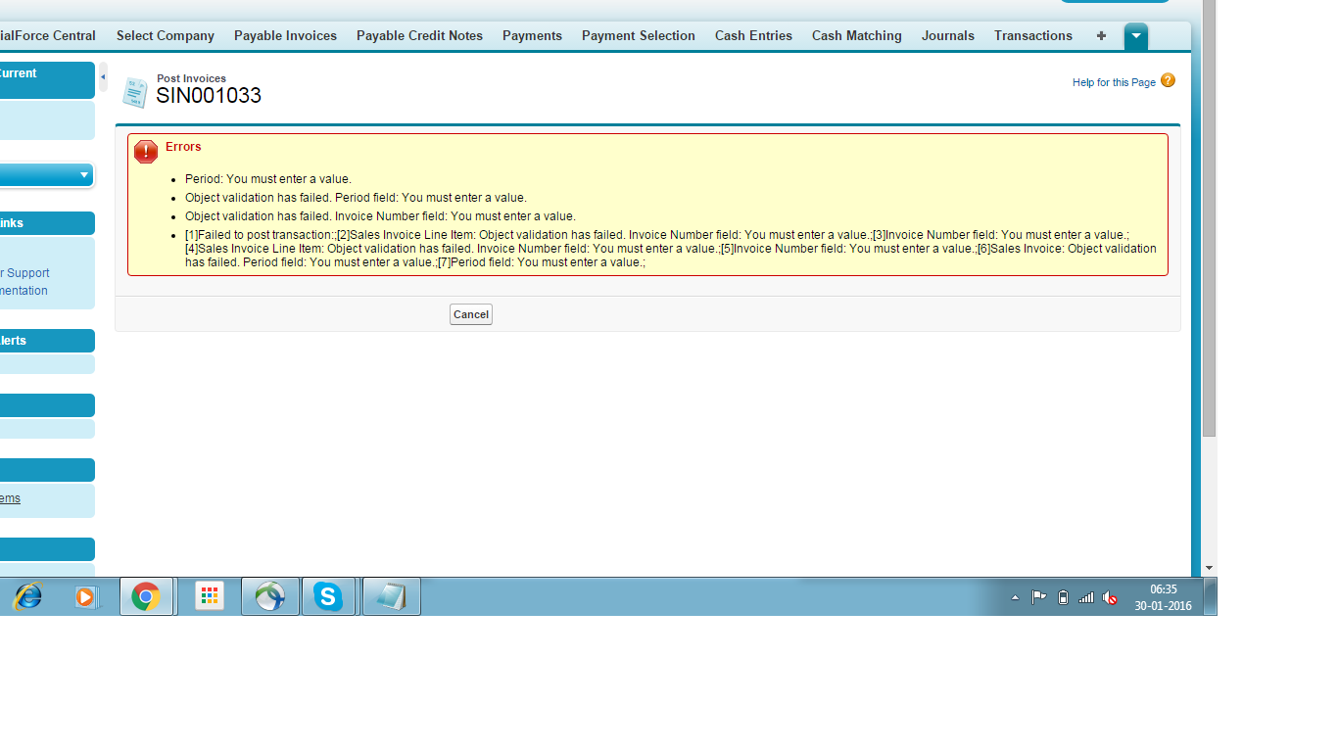
Task: Click the Post Invoices document icon
Action: click(135, 93)
